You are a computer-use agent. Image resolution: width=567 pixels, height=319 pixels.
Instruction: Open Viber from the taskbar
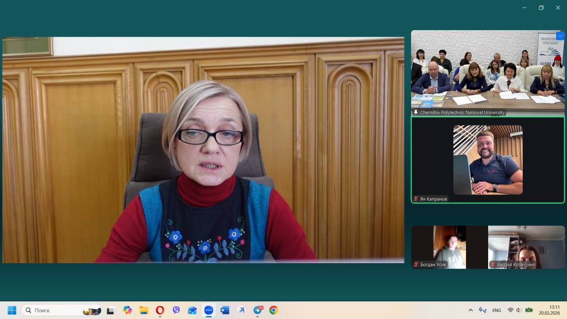tap(176, 310)
